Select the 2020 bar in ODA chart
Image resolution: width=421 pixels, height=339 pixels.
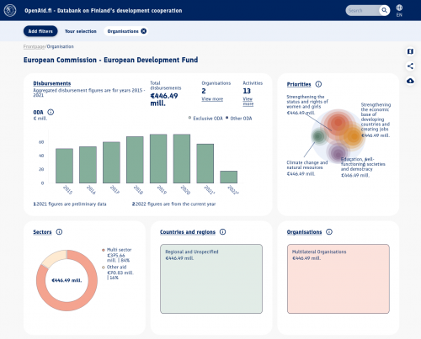(182, 158)
